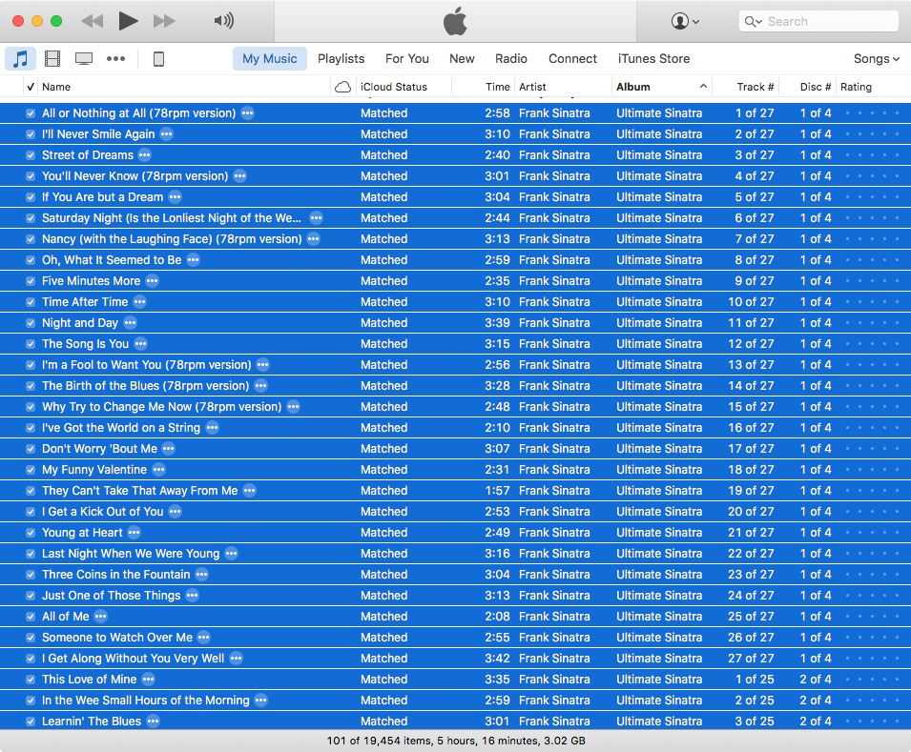Sort by the Rating column header

click(x=856, y=87)
